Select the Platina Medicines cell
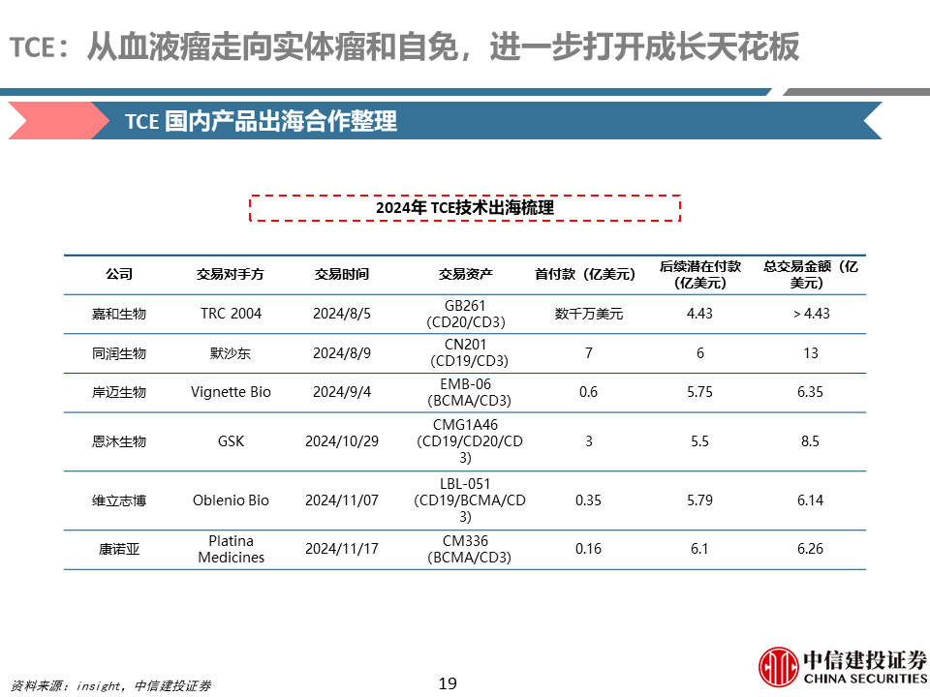This screenshot has height=697, width=930. tap(231, 550)
